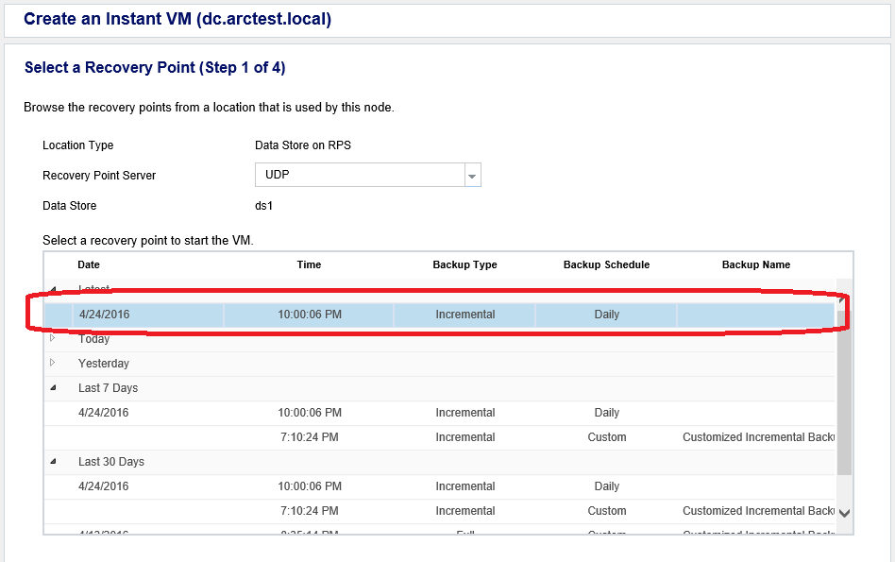This screenshot has width=895, height=562.
Task: Click the scroll down arrow of the list
Action: pos(844,512)
